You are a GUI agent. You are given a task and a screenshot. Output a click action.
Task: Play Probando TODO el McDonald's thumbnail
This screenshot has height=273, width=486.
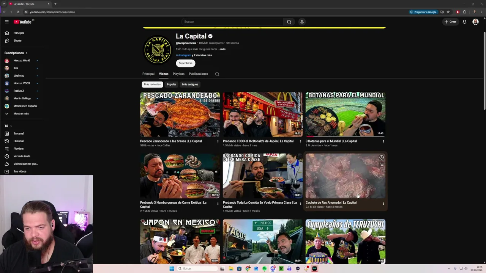(263, 114)
